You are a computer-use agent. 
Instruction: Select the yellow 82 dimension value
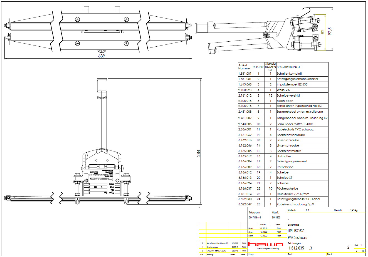click(323, 32)
